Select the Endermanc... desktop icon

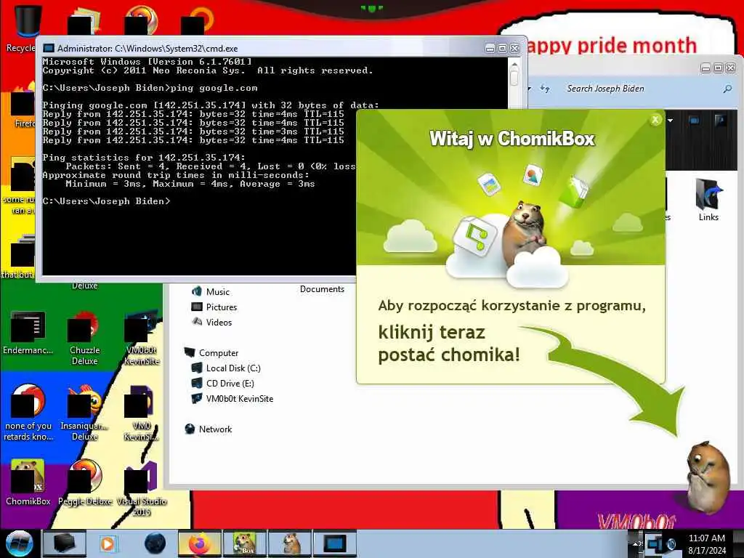click(28, 333)
